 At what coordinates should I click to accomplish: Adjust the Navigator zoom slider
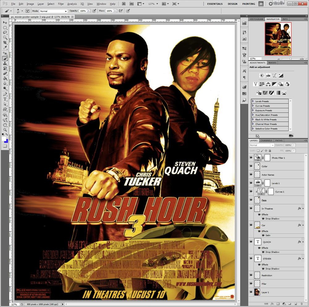click(290, 59)
